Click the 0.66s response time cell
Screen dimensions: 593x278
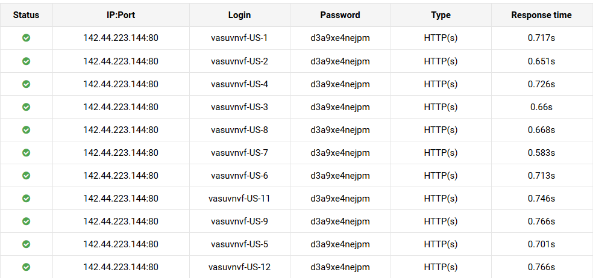(x=541, y=107)
